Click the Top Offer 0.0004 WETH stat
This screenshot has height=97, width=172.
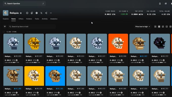pyautogui.click(x=137, y=13)
